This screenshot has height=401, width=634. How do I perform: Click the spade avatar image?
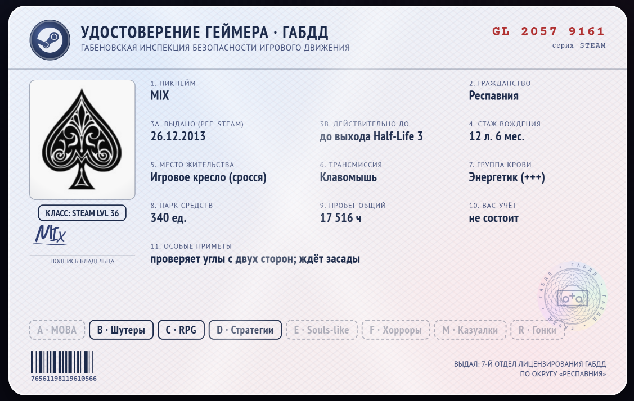point(82,140)
